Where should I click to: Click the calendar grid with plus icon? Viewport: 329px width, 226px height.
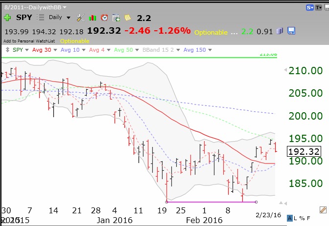(116, 18)
